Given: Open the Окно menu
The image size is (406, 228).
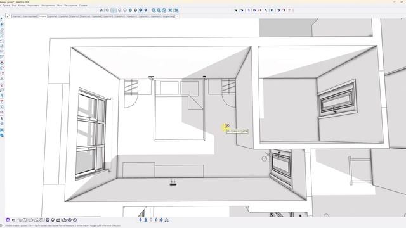Looking at the screenshot, I should tap(60, 6).
